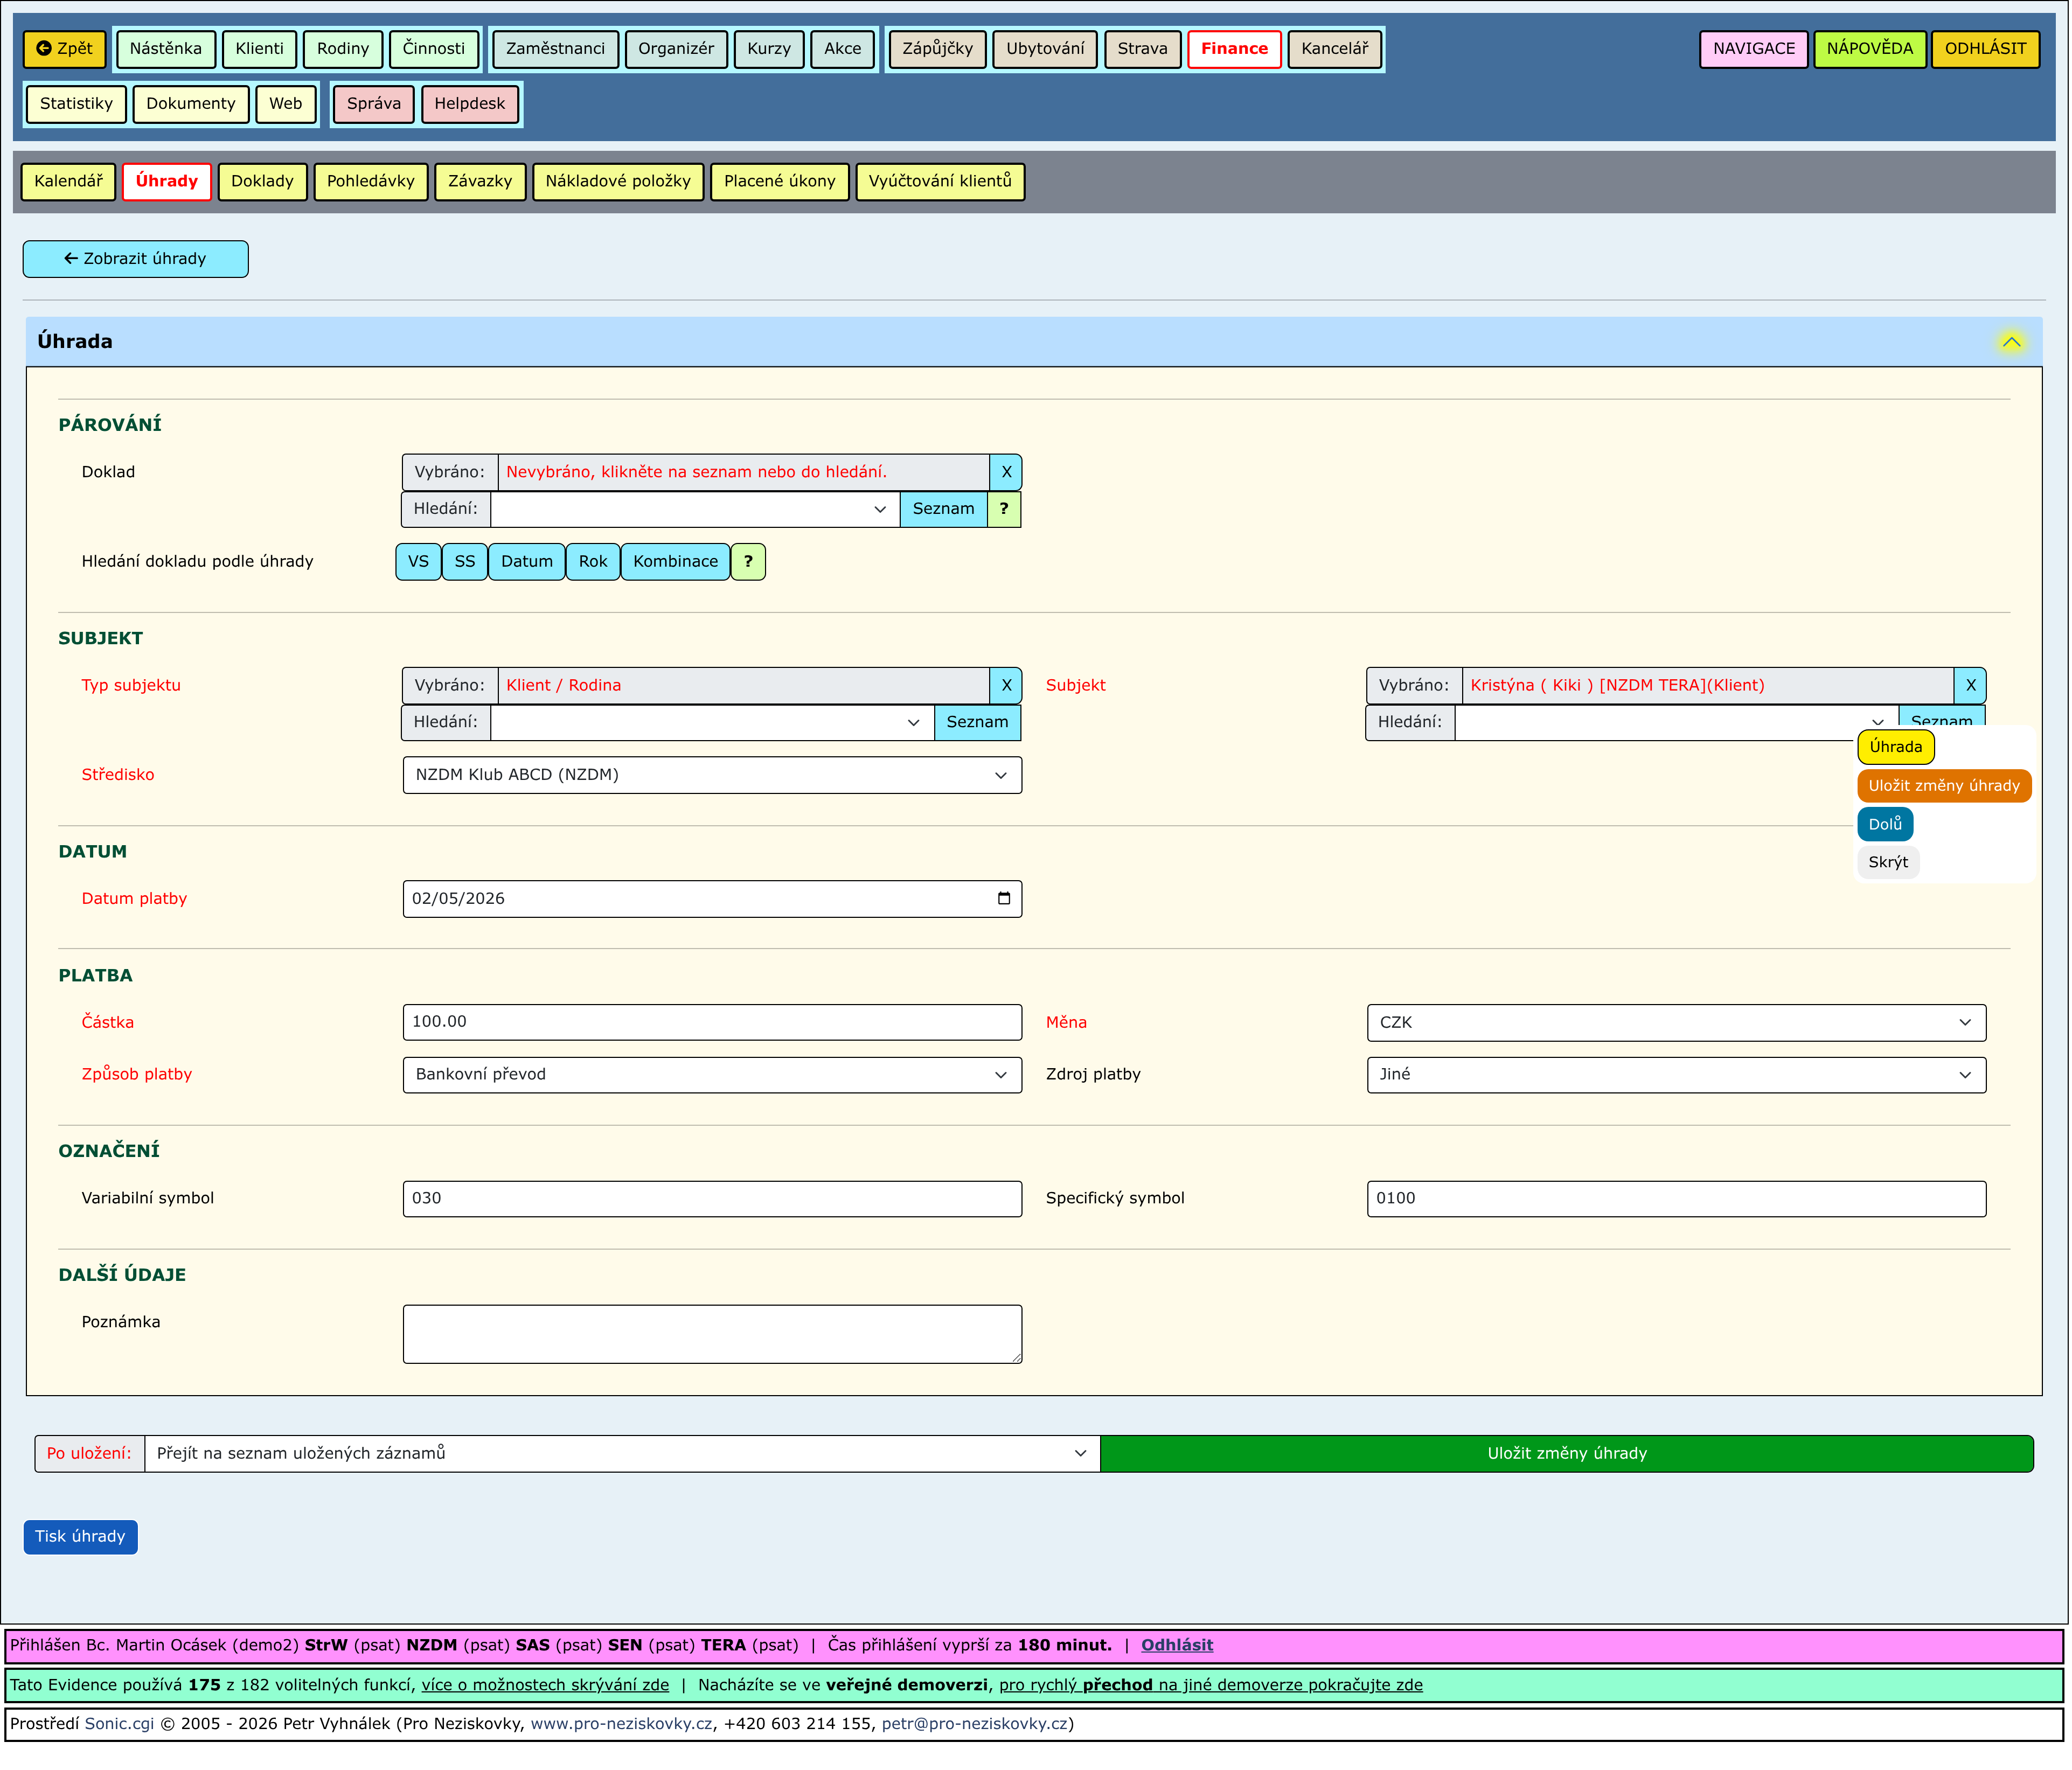Open help for Hledání dokladu buttons

click(747, 562)
